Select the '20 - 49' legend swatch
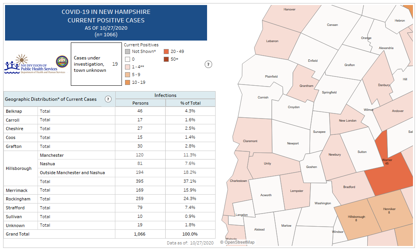Viewport: 418px width, 251px height. [166, 51]
